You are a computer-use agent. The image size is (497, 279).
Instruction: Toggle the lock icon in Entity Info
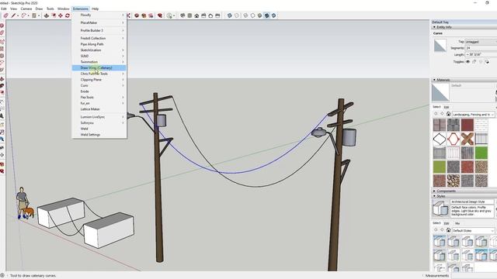click(474, 62)
